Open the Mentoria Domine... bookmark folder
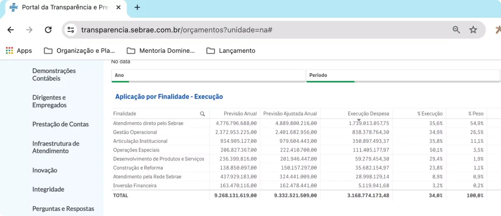 tap(161, 50)
